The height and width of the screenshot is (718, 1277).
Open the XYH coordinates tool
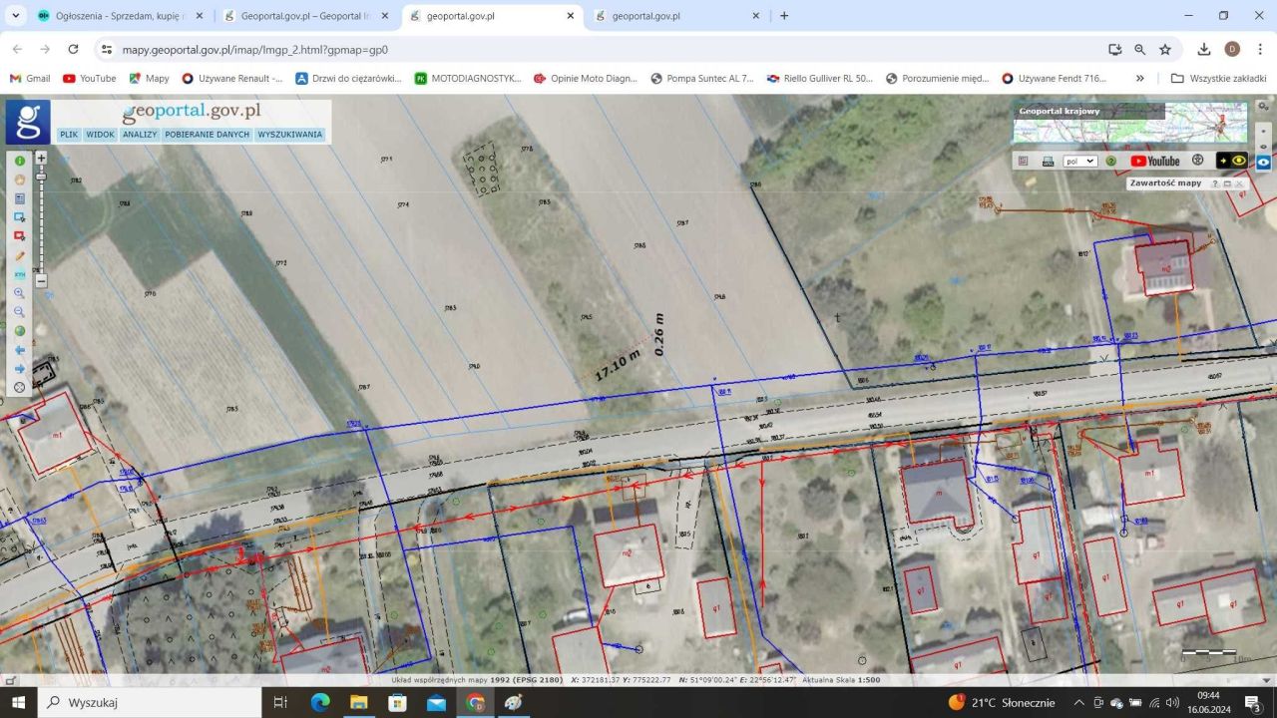coord(20,274)
